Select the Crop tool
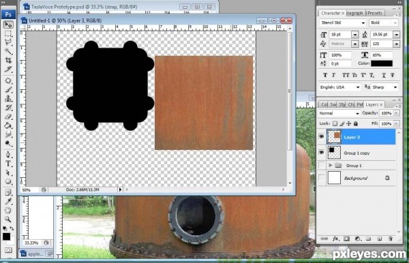Screen dimensions: 409x263 tap(8, 60)
